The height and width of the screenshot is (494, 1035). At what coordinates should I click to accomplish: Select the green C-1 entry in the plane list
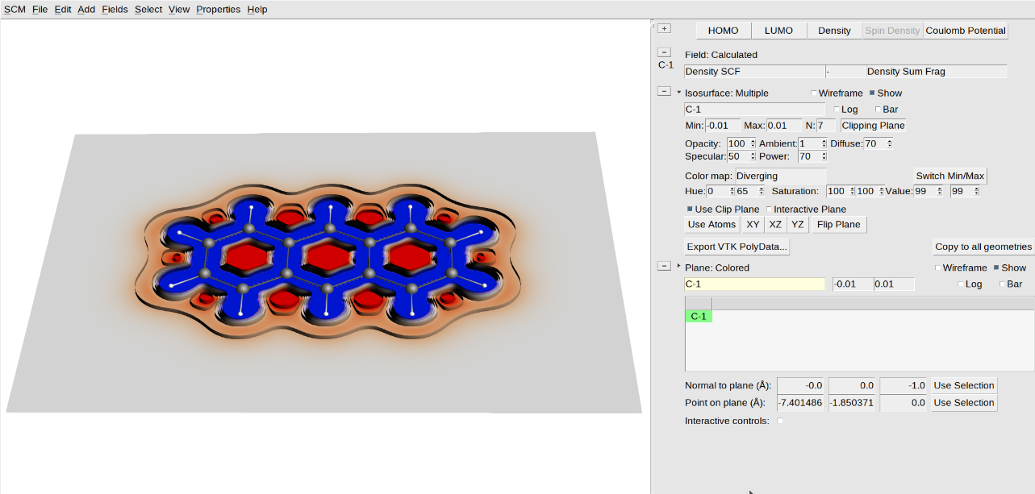click(x=698, y=315)
